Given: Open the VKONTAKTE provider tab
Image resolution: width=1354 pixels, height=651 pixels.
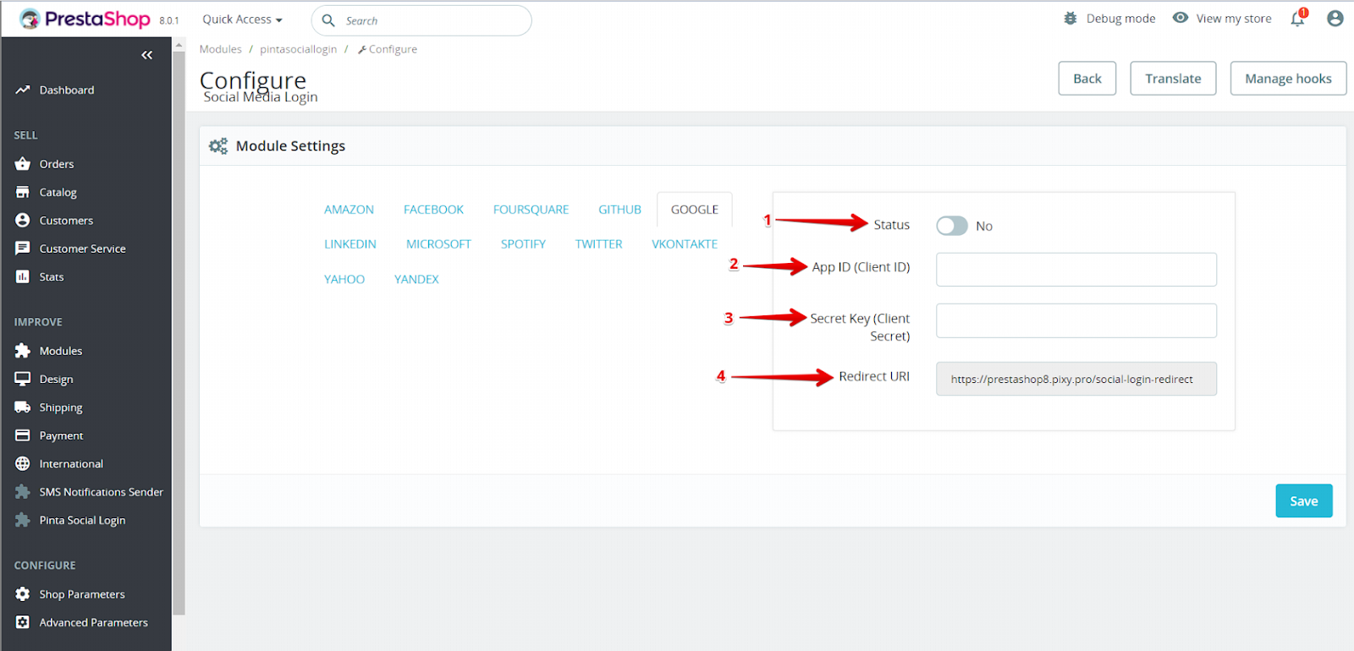Looking at the screenshot, I should (685, 244).
